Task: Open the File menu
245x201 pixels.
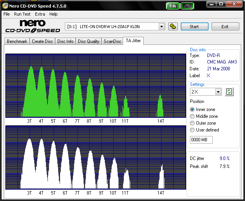Action: tap(6, 14)
